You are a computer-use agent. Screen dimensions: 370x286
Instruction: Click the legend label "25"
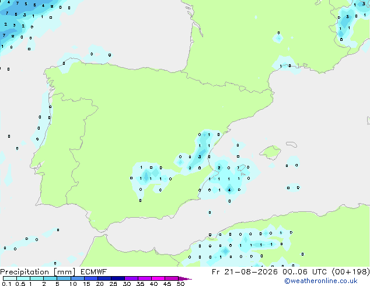(x=113, y=284)
